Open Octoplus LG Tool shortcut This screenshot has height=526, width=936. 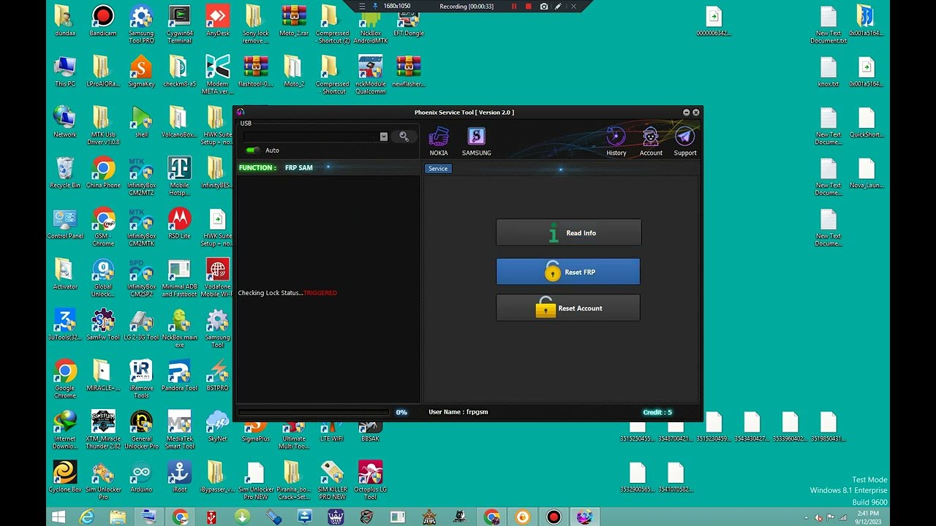pyautogui.click(x=370, y=481)
